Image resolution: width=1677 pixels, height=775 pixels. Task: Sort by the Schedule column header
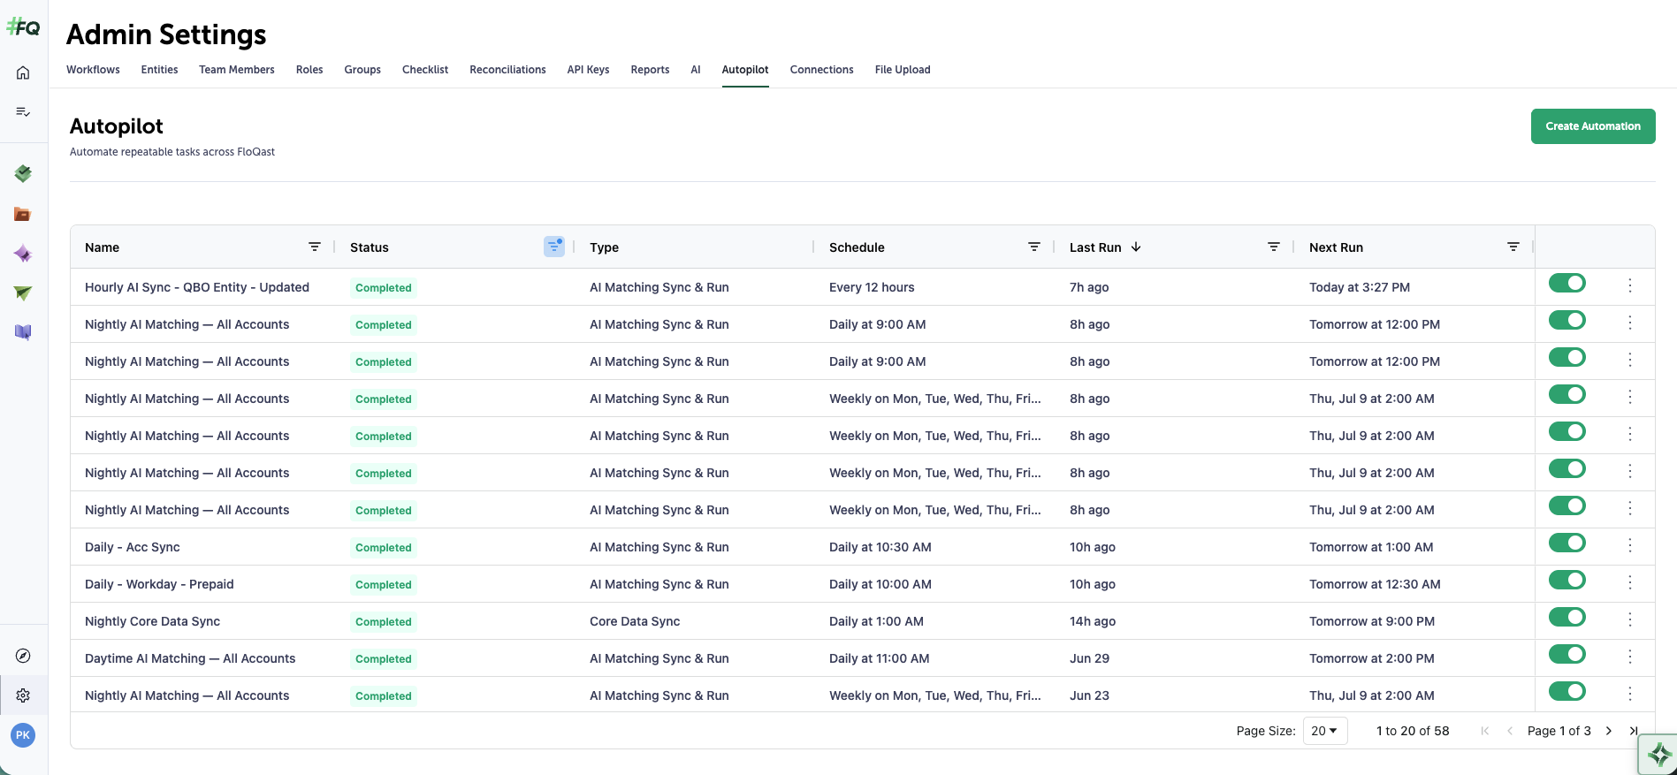pyautogui.click(x=857, y=247)
